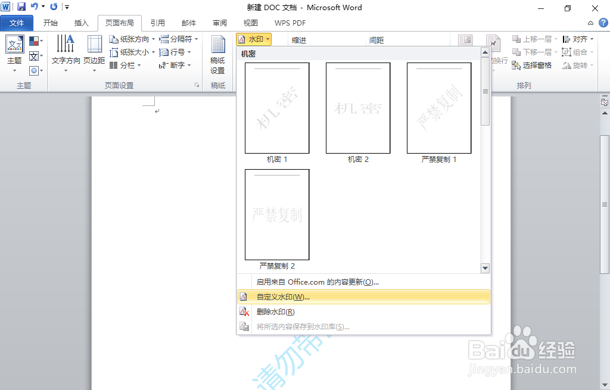Screen dimensions: 610x390
Task: Open 断字 hyphenation dropdown
Action: (x=175, y=65)
